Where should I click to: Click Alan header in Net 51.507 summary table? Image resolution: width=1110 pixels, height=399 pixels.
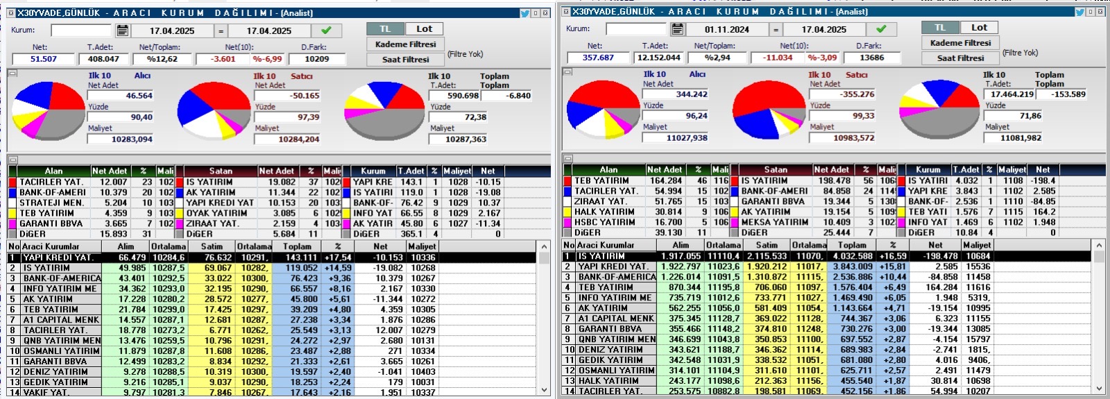(x=53, y=171)
